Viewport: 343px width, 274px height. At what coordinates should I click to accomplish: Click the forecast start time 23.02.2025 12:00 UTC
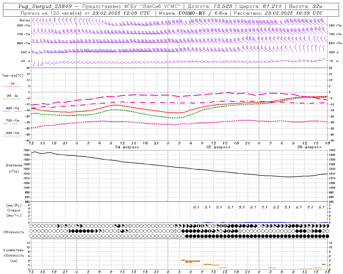[x=121, y=13]
